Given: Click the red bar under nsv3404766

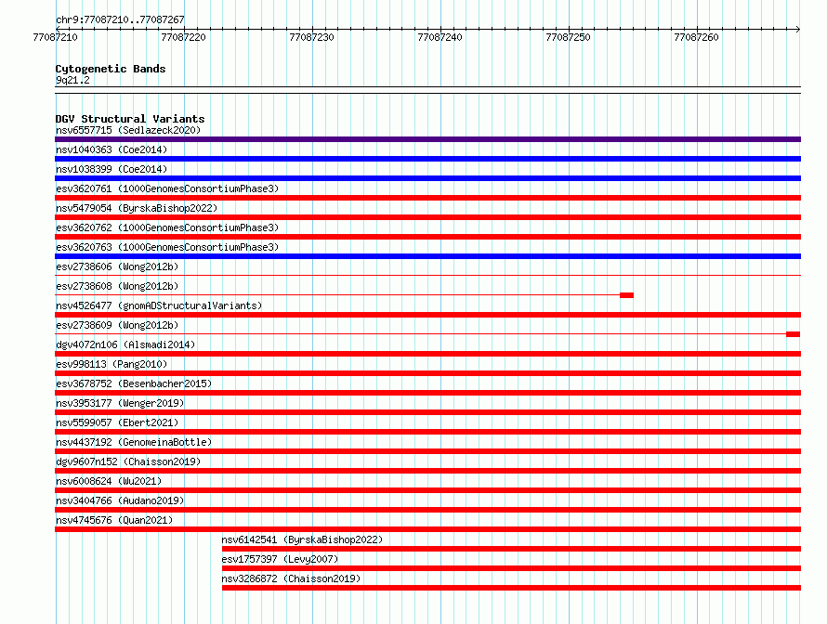Looking at the screenshot, I should coord(427,510).
